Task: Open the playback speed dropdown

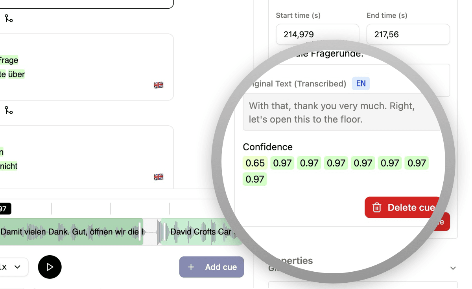Action: tap(12, 267)
